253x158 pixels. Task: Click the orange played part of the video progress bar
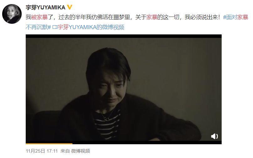pos(49,144)
